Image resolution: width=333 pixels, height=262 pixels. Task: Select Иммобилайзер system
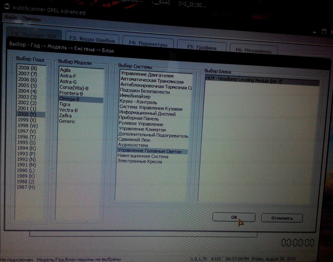click(135, 96)
